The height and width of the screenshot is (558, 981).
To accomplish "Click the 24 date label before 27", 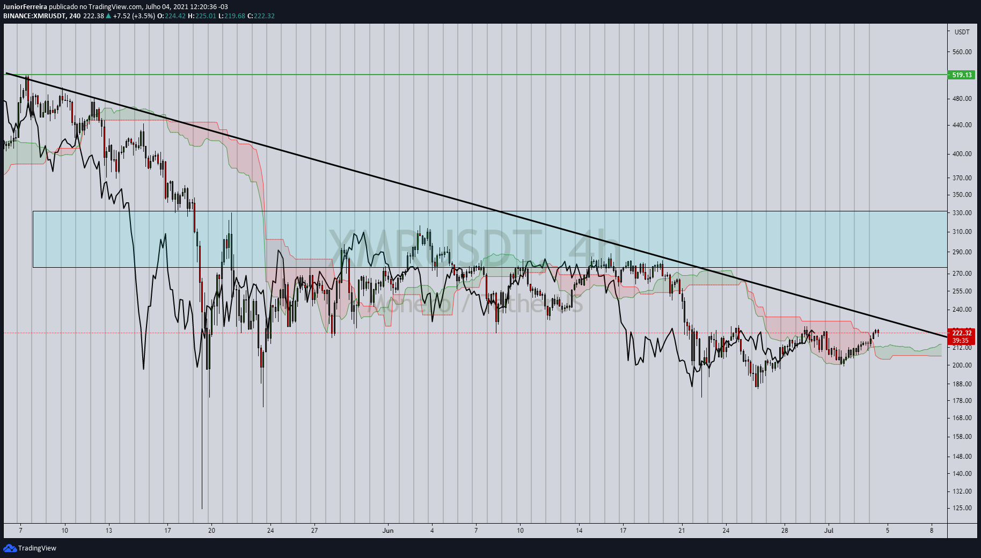I will pos(270,531).
